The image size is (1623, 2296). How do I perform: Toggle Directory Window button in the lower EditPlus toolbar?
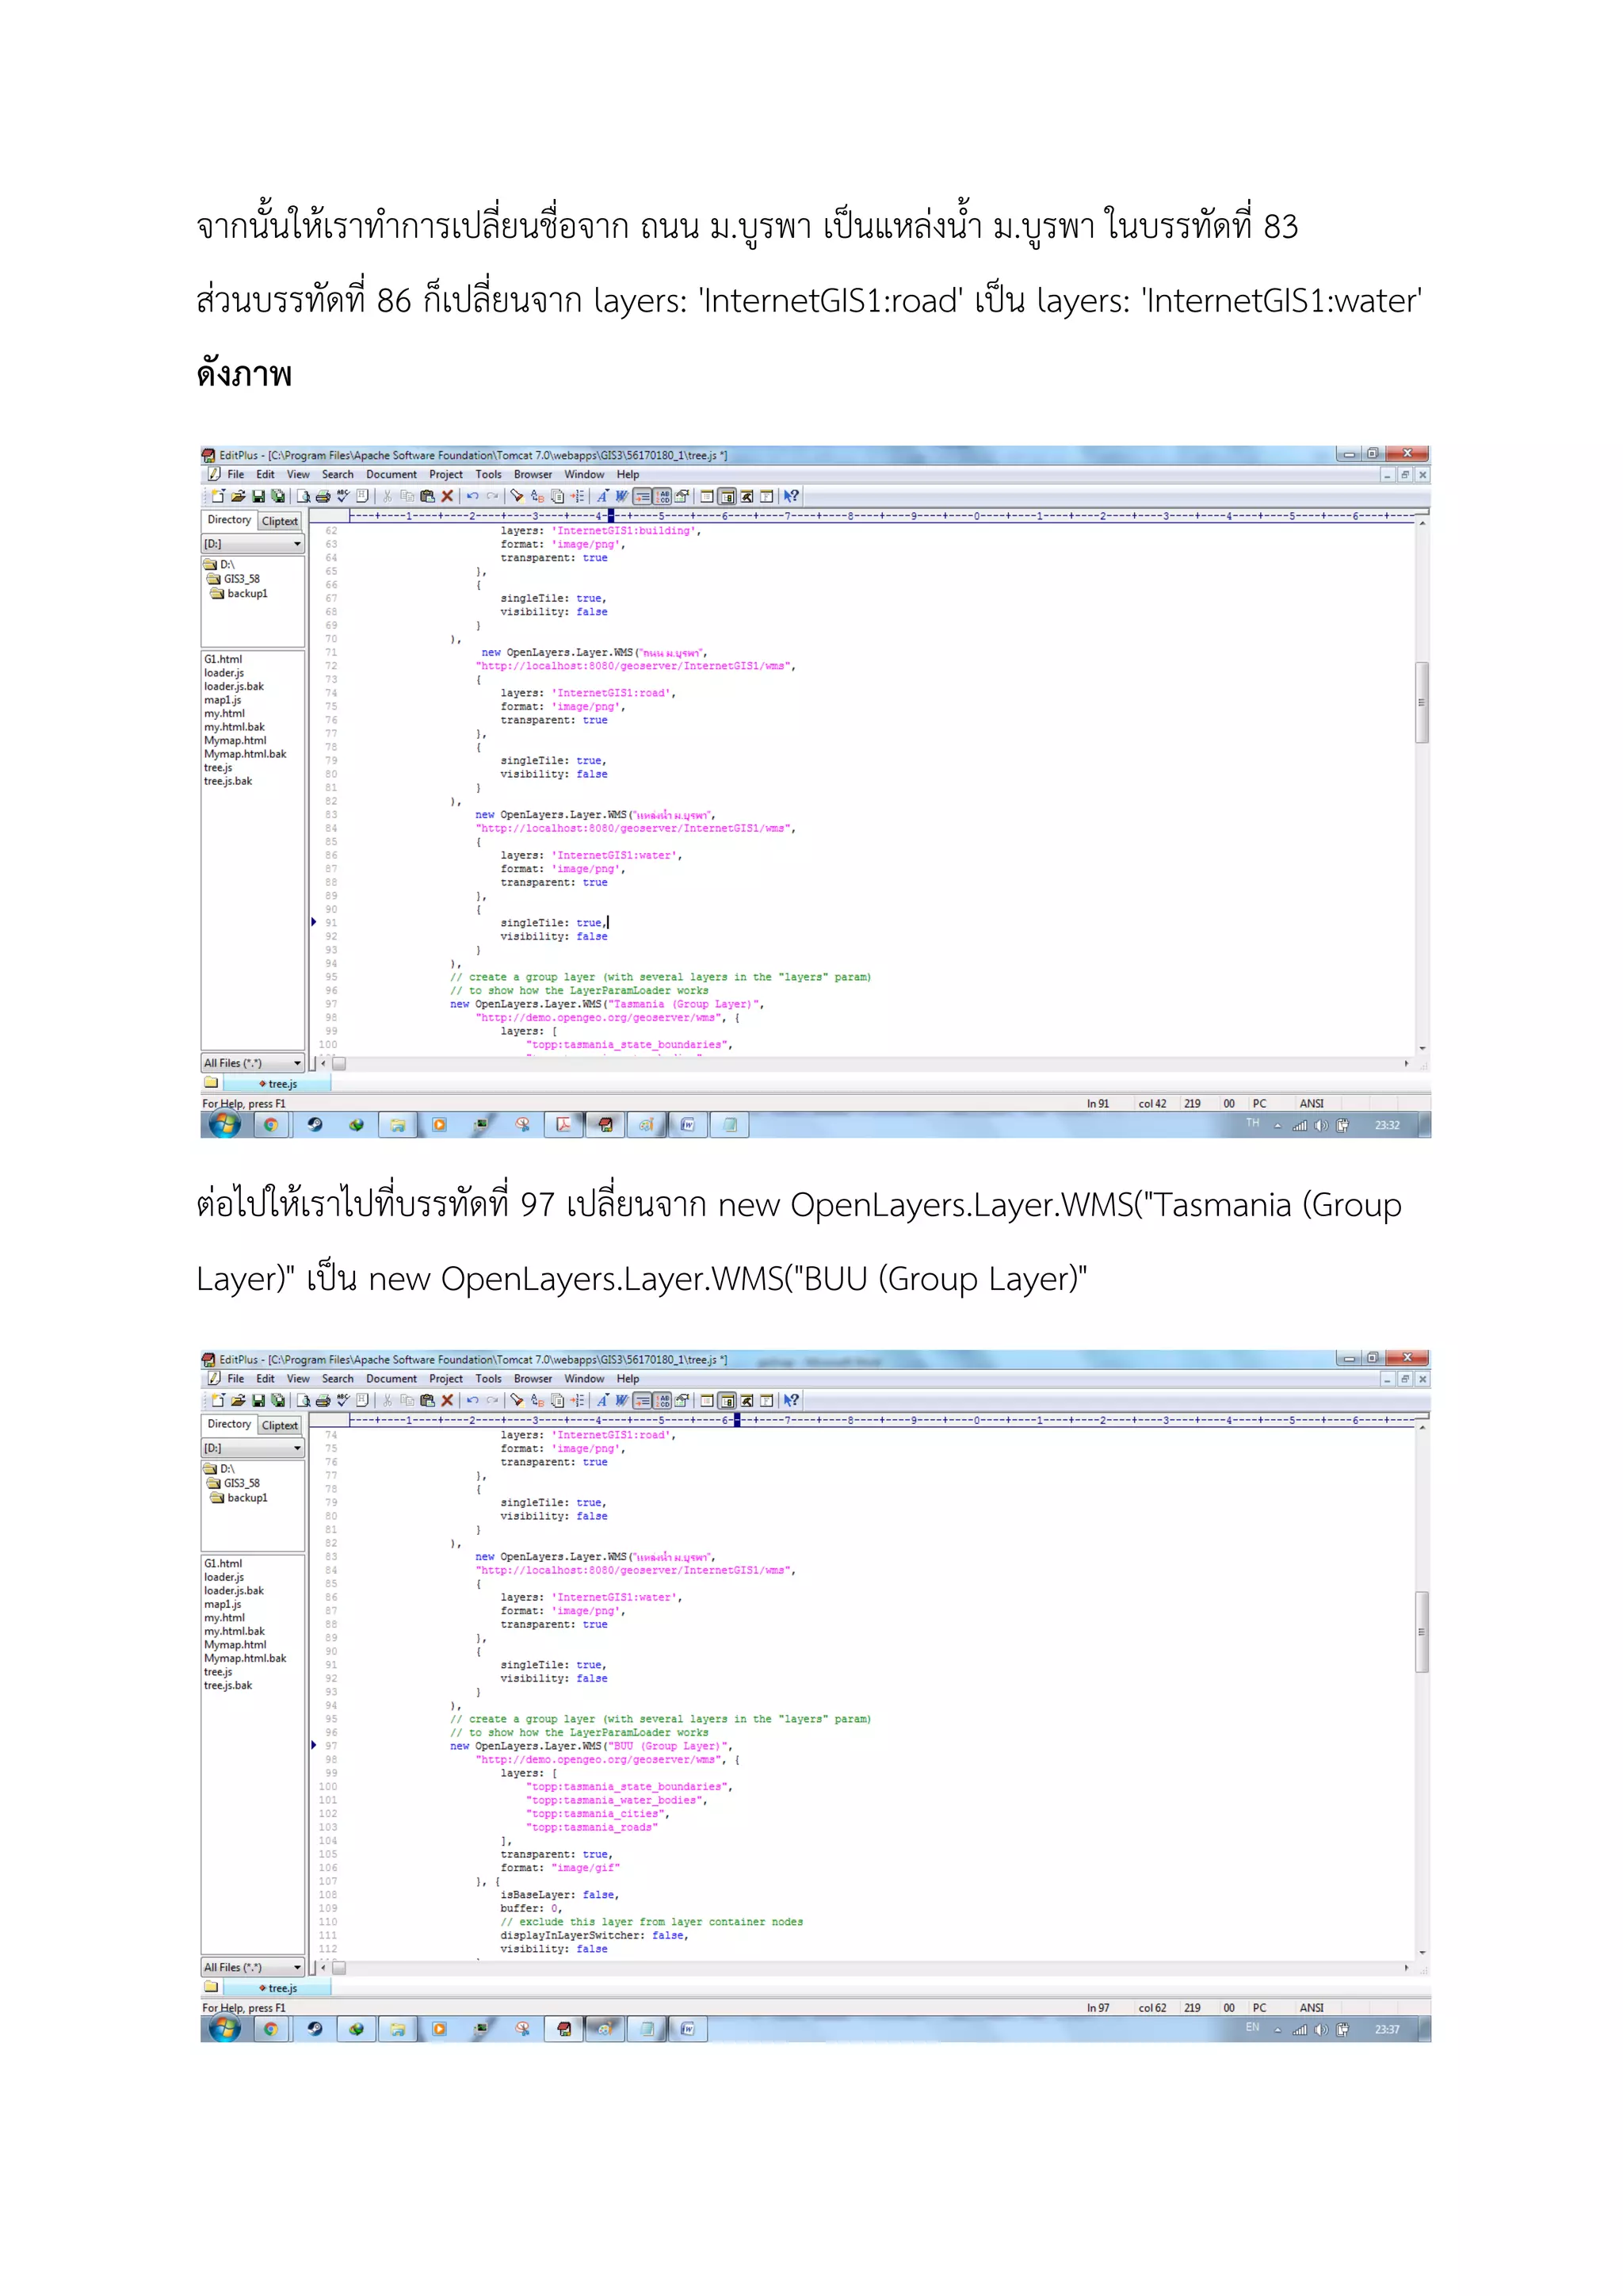(727, 1400)
